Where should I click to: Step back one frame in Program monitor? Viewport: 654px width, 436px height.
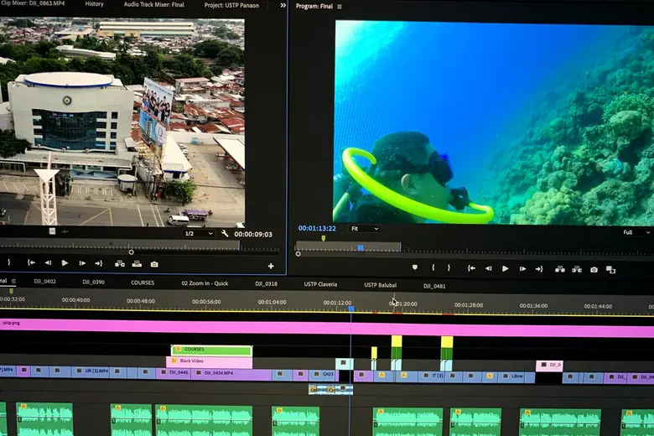pyautogui.click(x=489, y=268)
